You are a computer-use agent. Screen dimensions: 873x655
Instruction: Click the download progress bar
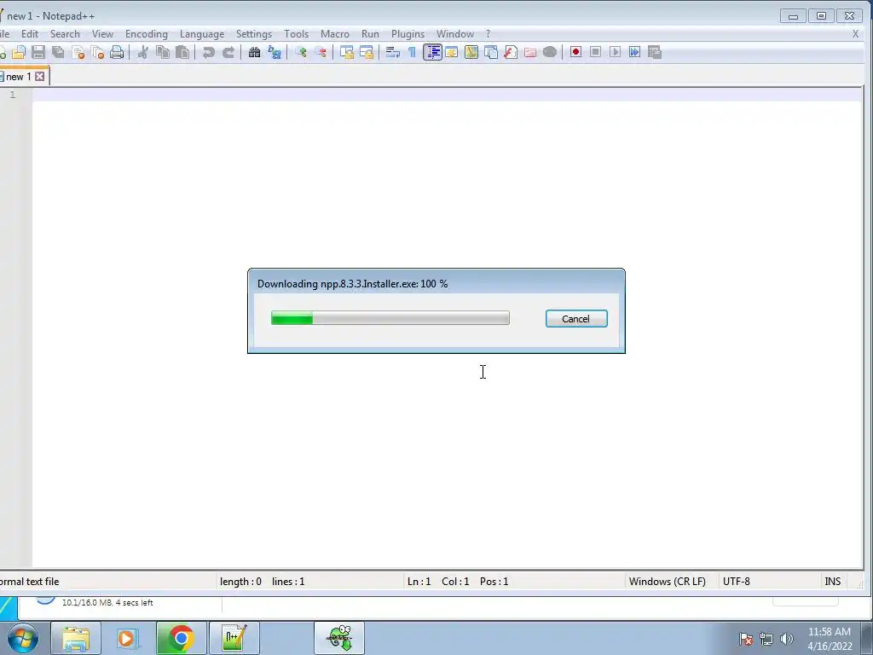390,318
